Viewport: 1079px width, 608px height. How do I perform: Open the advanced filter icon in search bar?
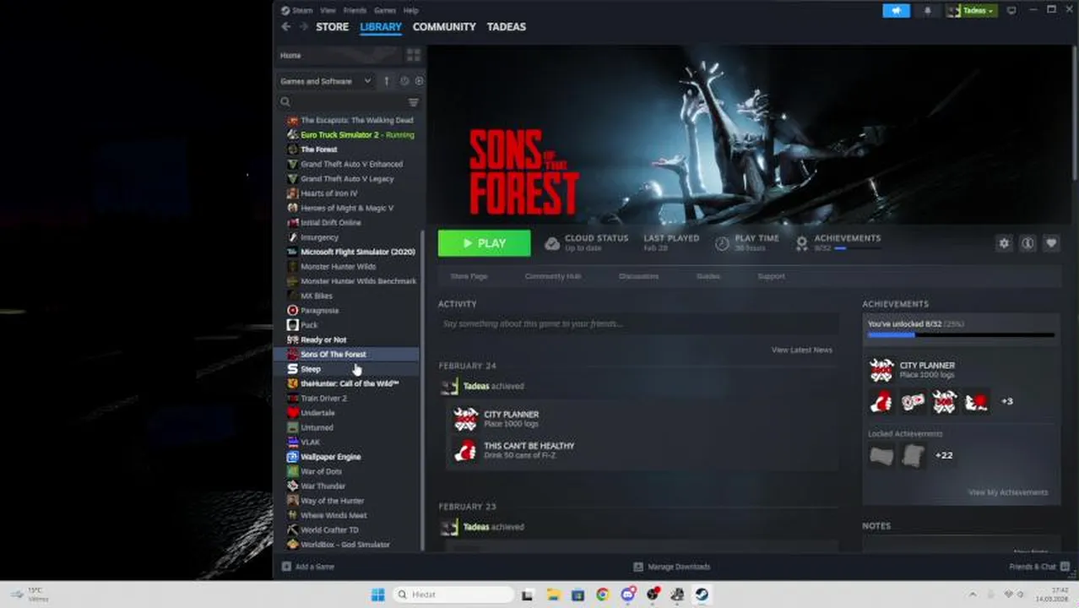[x=413, y=102]
